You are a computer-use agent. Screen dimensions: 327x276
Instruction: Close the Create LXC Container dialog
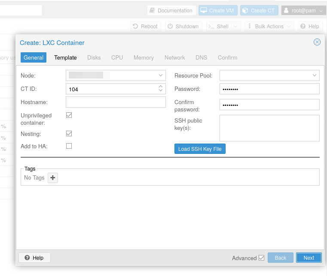[x=317, y=42]
